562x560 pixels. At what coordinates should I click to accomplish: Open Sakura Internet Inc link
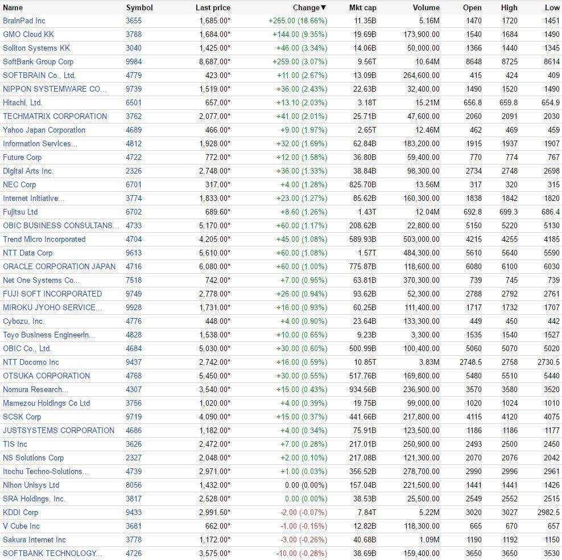(x=34, y=540)
